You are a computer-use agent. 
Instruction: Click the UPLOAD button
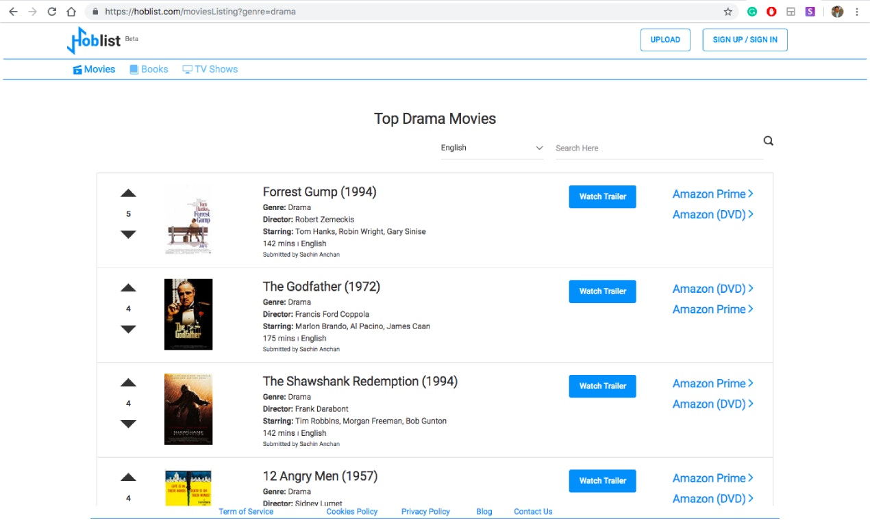click(665, 40)
